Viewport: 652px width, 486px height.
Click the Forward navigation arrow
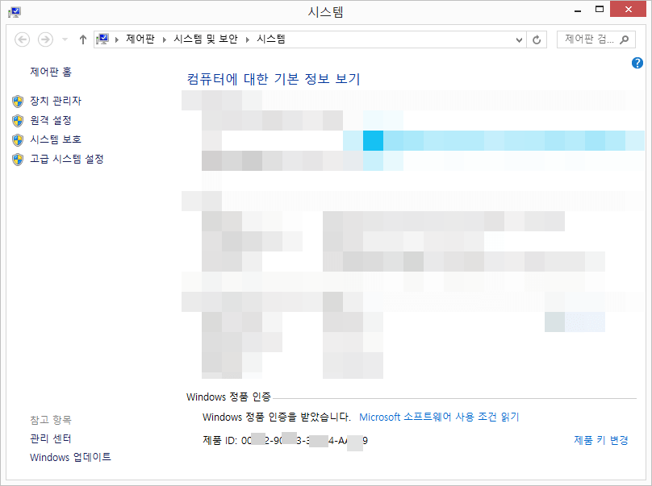(45, 39)
